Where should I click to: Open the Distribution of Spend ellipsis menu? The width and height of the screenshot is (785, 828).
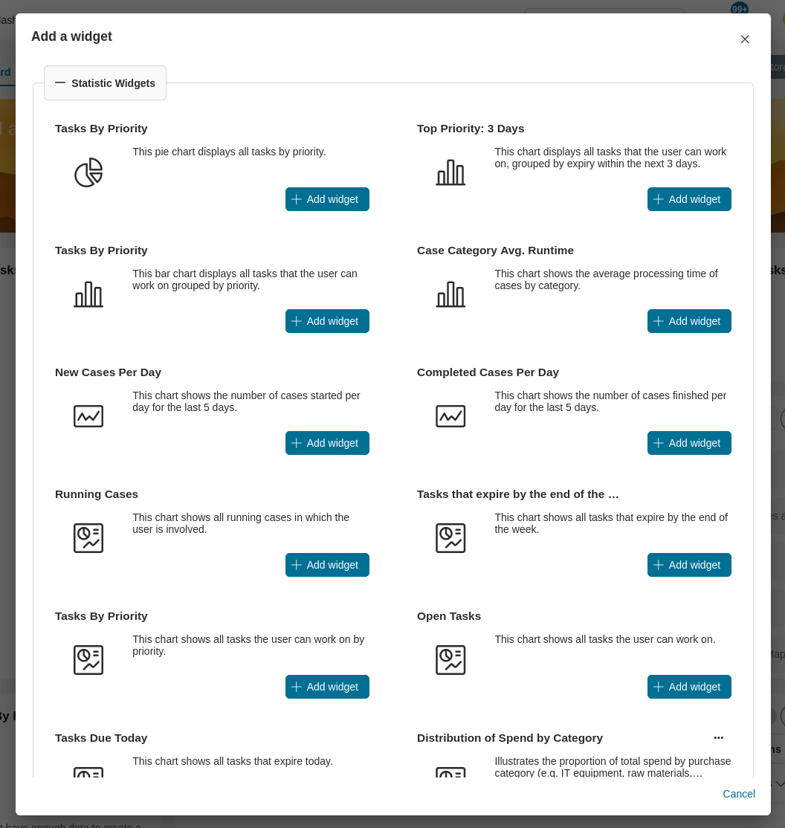coord(718,737)
